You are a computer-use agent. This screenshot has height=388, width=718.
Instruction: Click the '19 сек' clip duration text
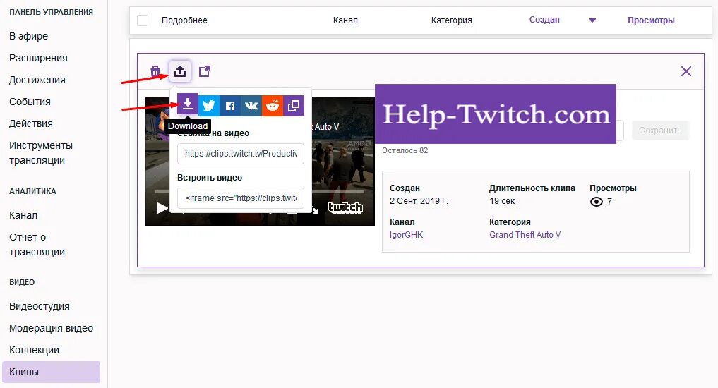pyautogui.click(x=502, y=201)
